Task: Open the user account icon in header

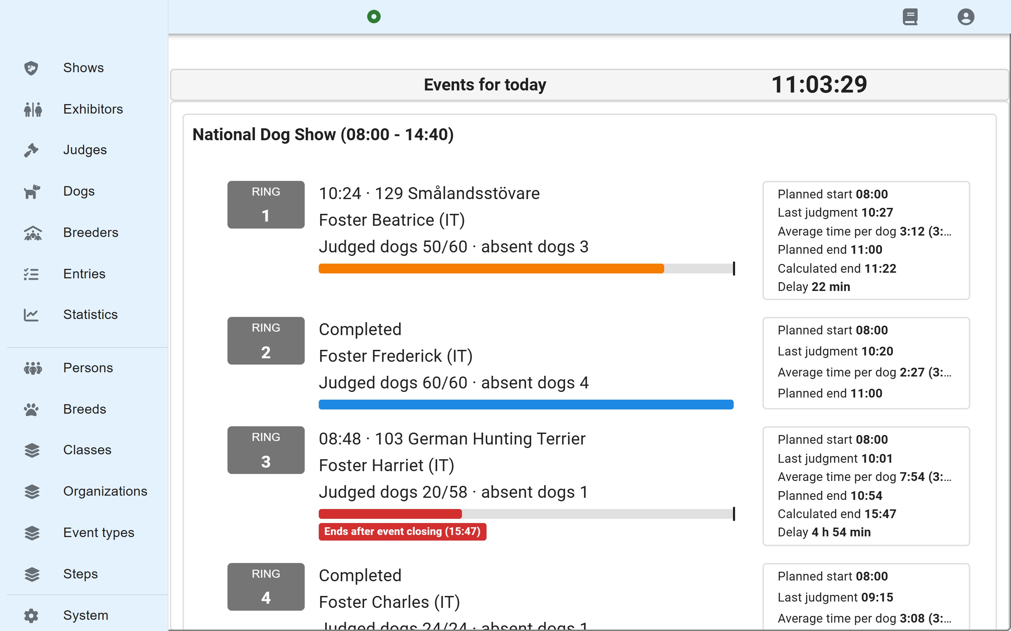Action: click(x=966, y=17)
